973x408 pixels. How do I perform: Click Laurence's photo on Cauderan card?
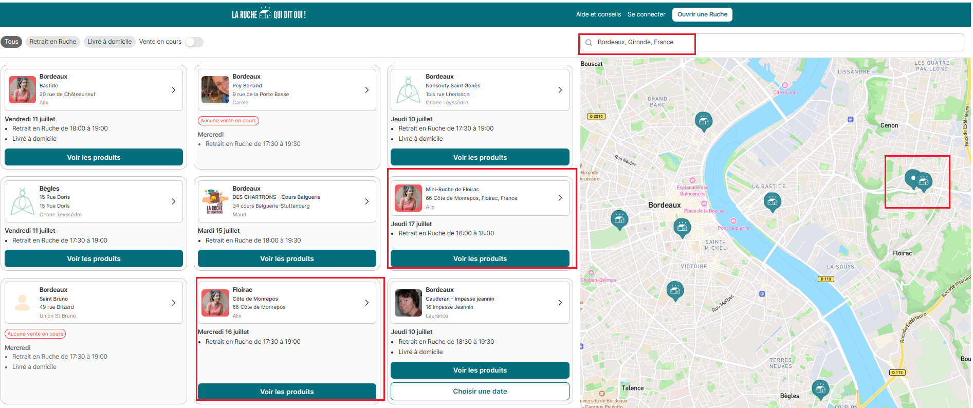click(x=409, y=303)
